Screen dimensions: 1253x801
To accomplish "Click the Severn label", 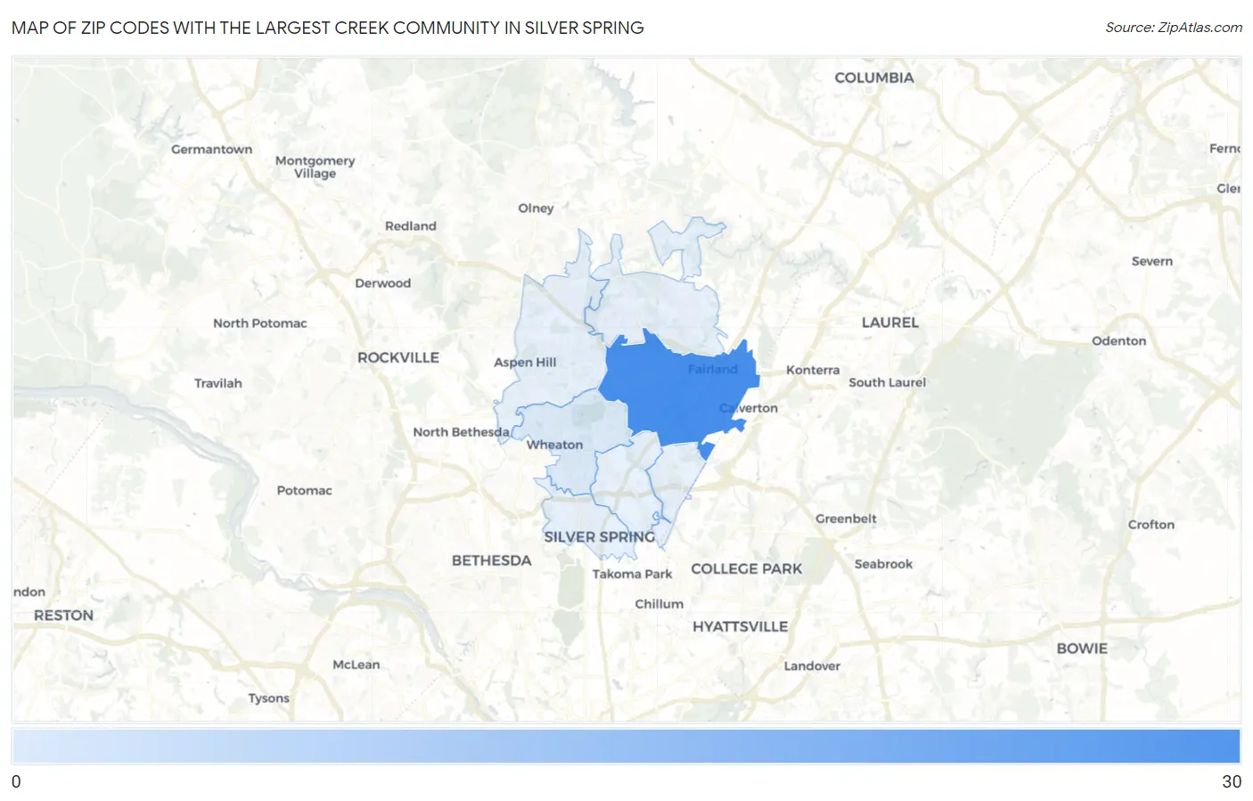I will click(1151, 261).
